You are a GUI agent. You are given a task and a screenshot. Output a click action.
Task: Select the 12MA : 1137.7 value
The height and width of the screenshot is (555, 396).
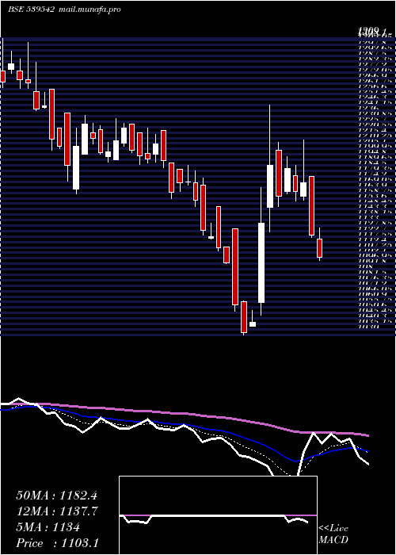pyautogui.click(x=57, y=511)
